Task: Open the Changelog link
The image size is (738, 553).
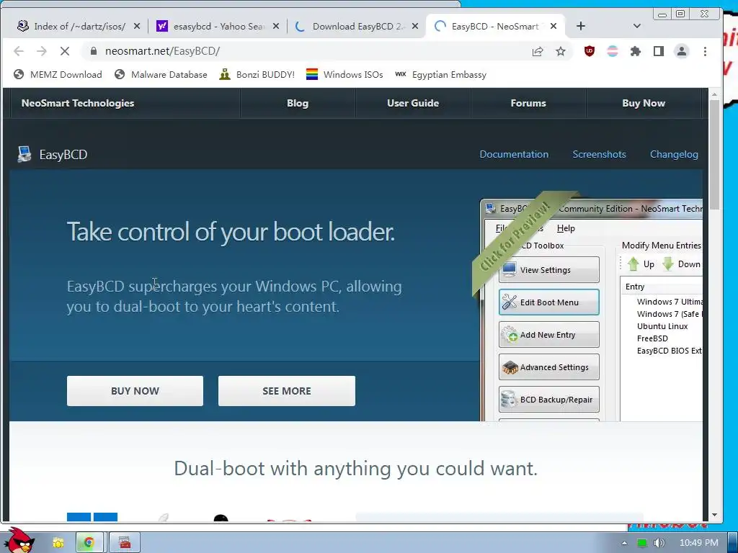Action: coord(674,154)
